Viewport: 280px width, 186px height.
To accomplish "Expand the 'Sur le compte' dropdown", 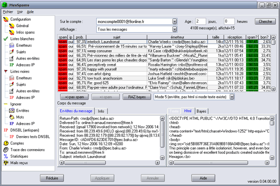I will click(175, 21).
